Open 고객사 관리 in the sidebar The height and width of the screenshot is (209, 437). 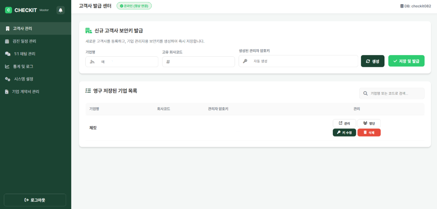pyautogui.click(x=22, y=29)
